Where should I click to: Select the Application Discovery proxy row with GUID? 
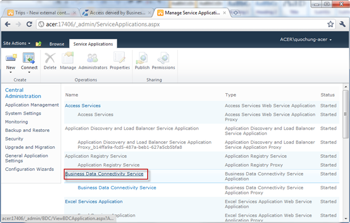click(x=144, y=144)
